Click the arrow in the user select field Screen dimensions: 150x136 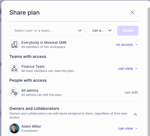tap(80, 30)
